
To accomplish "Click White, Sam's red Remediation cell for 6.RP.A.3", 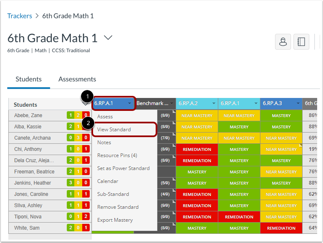I will pyautogui.click(x=281, y=228).
